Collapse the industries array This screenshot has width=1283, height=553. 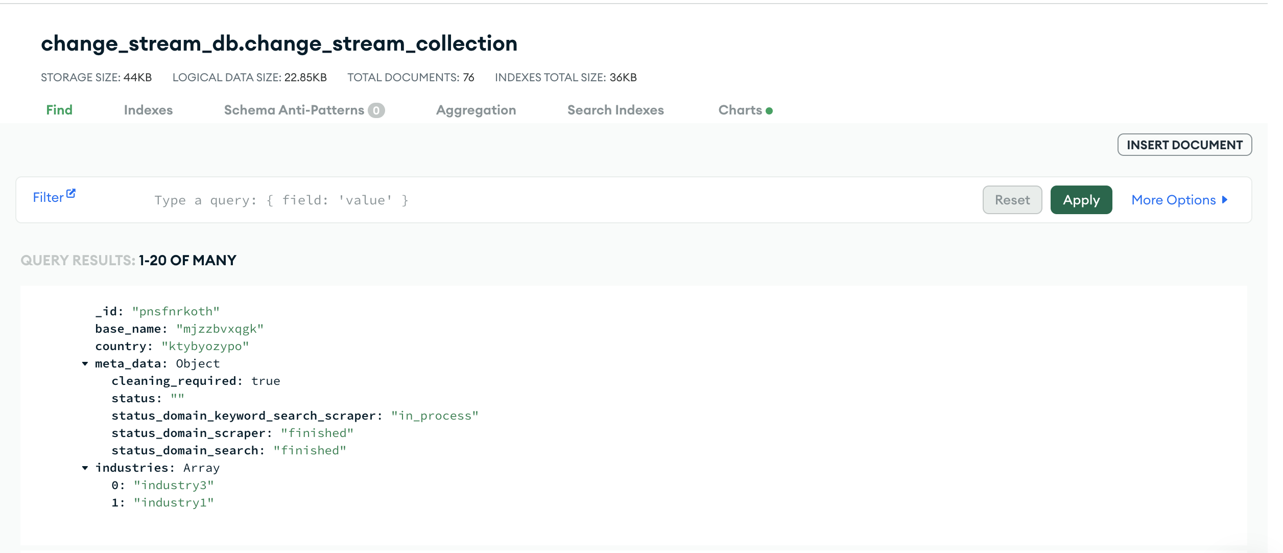(x=85, y=468)
